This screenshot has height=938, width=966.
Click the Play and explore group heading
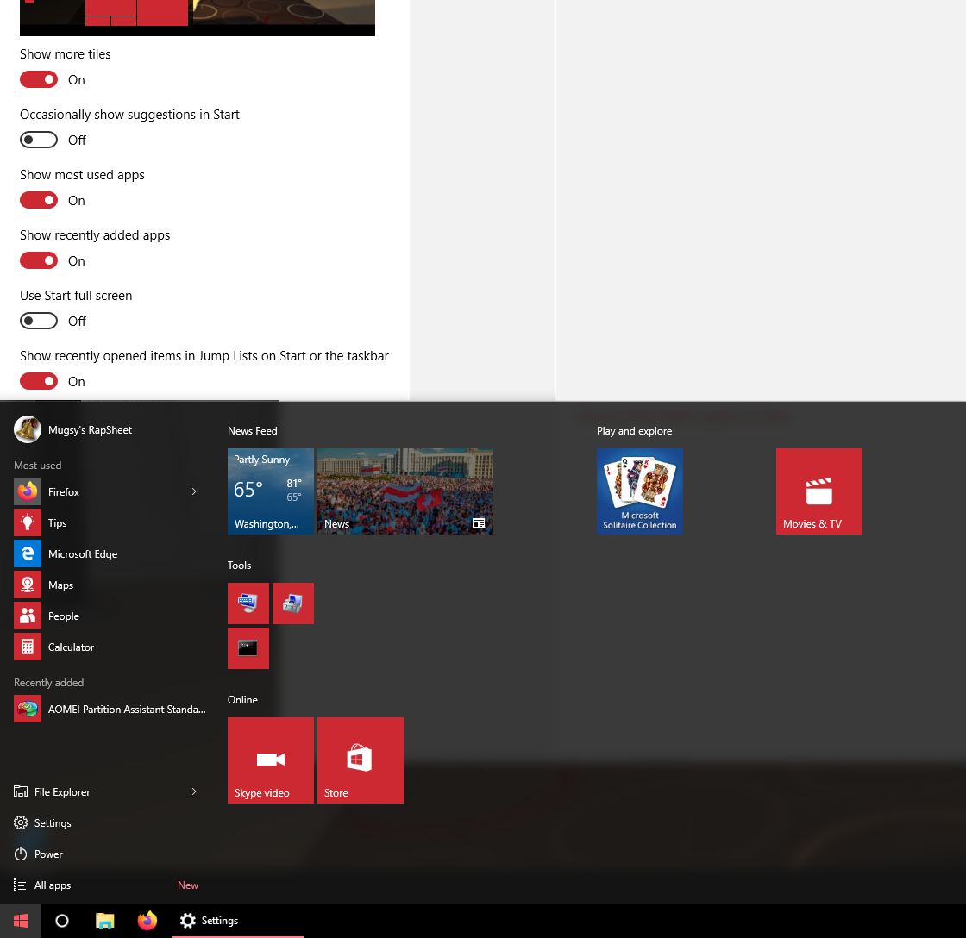click(x=635, y=430)
